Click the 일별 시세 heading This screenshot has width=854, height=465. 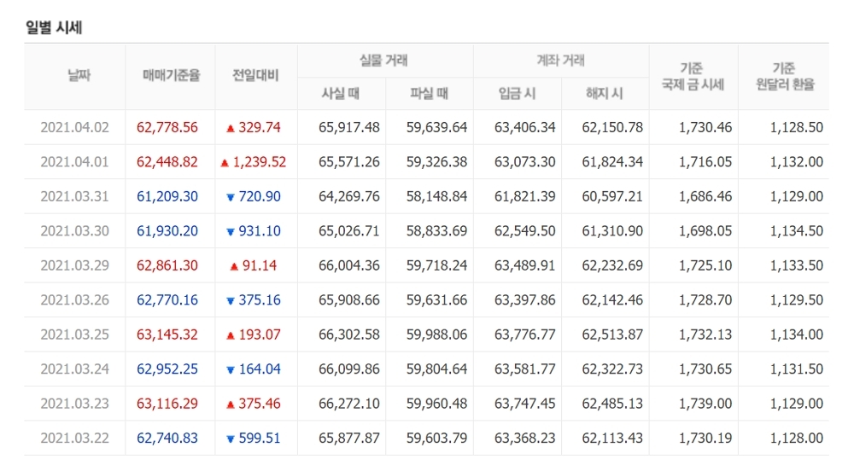pos(53,27)
